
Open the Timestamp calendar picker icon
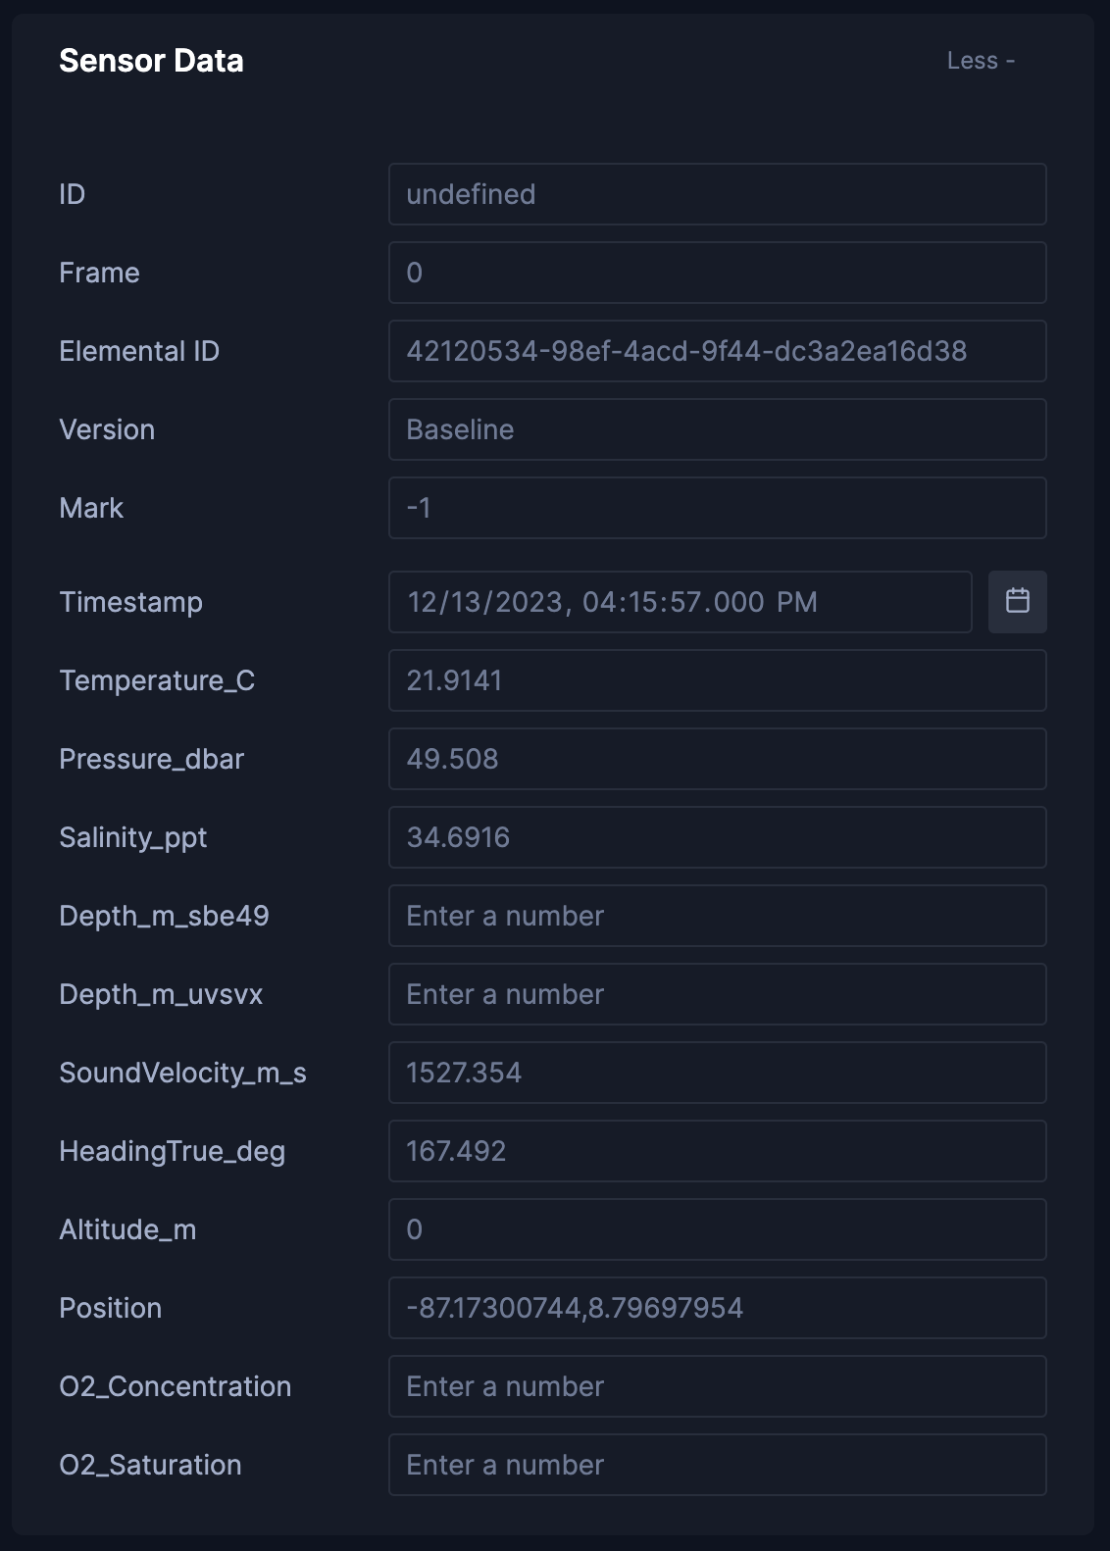pos(1017,601)
